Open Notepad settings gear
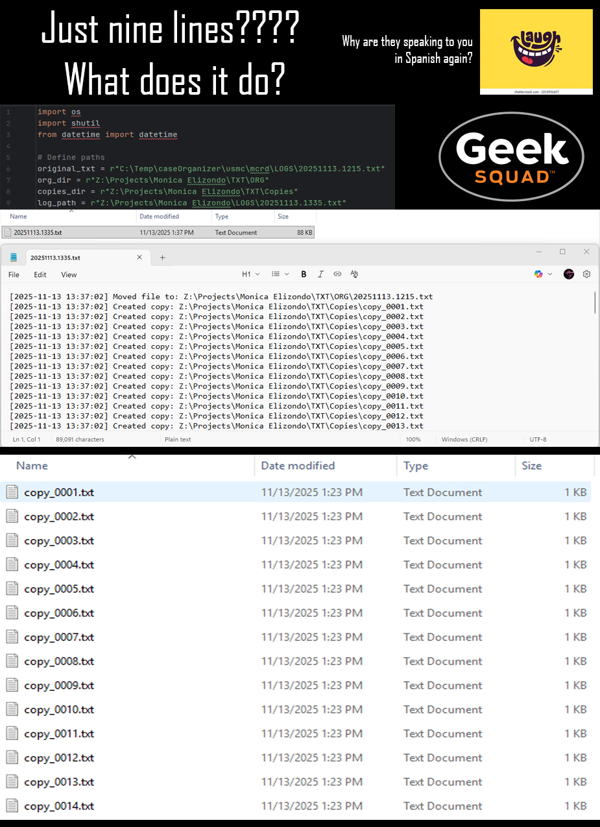 [586, 274]
